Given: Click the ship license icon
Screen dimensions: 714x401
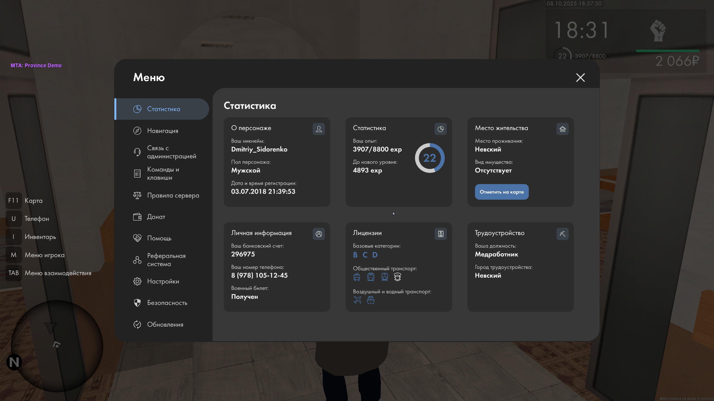Looking at the screenshot, I should coord(371,300).
